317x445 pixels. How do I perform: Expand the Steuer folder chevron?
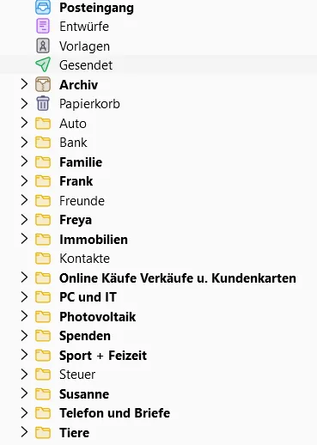pyautogui.click(x=24, y=375)
